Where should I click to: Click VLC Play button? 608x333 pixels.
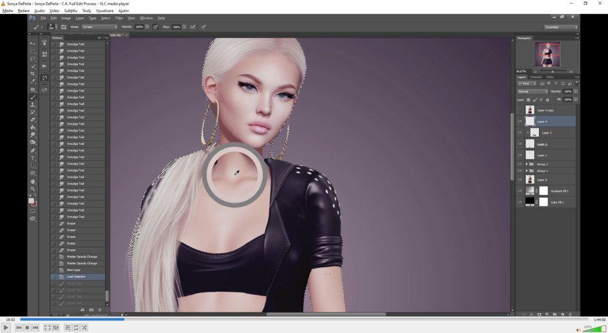click(6, 328)
